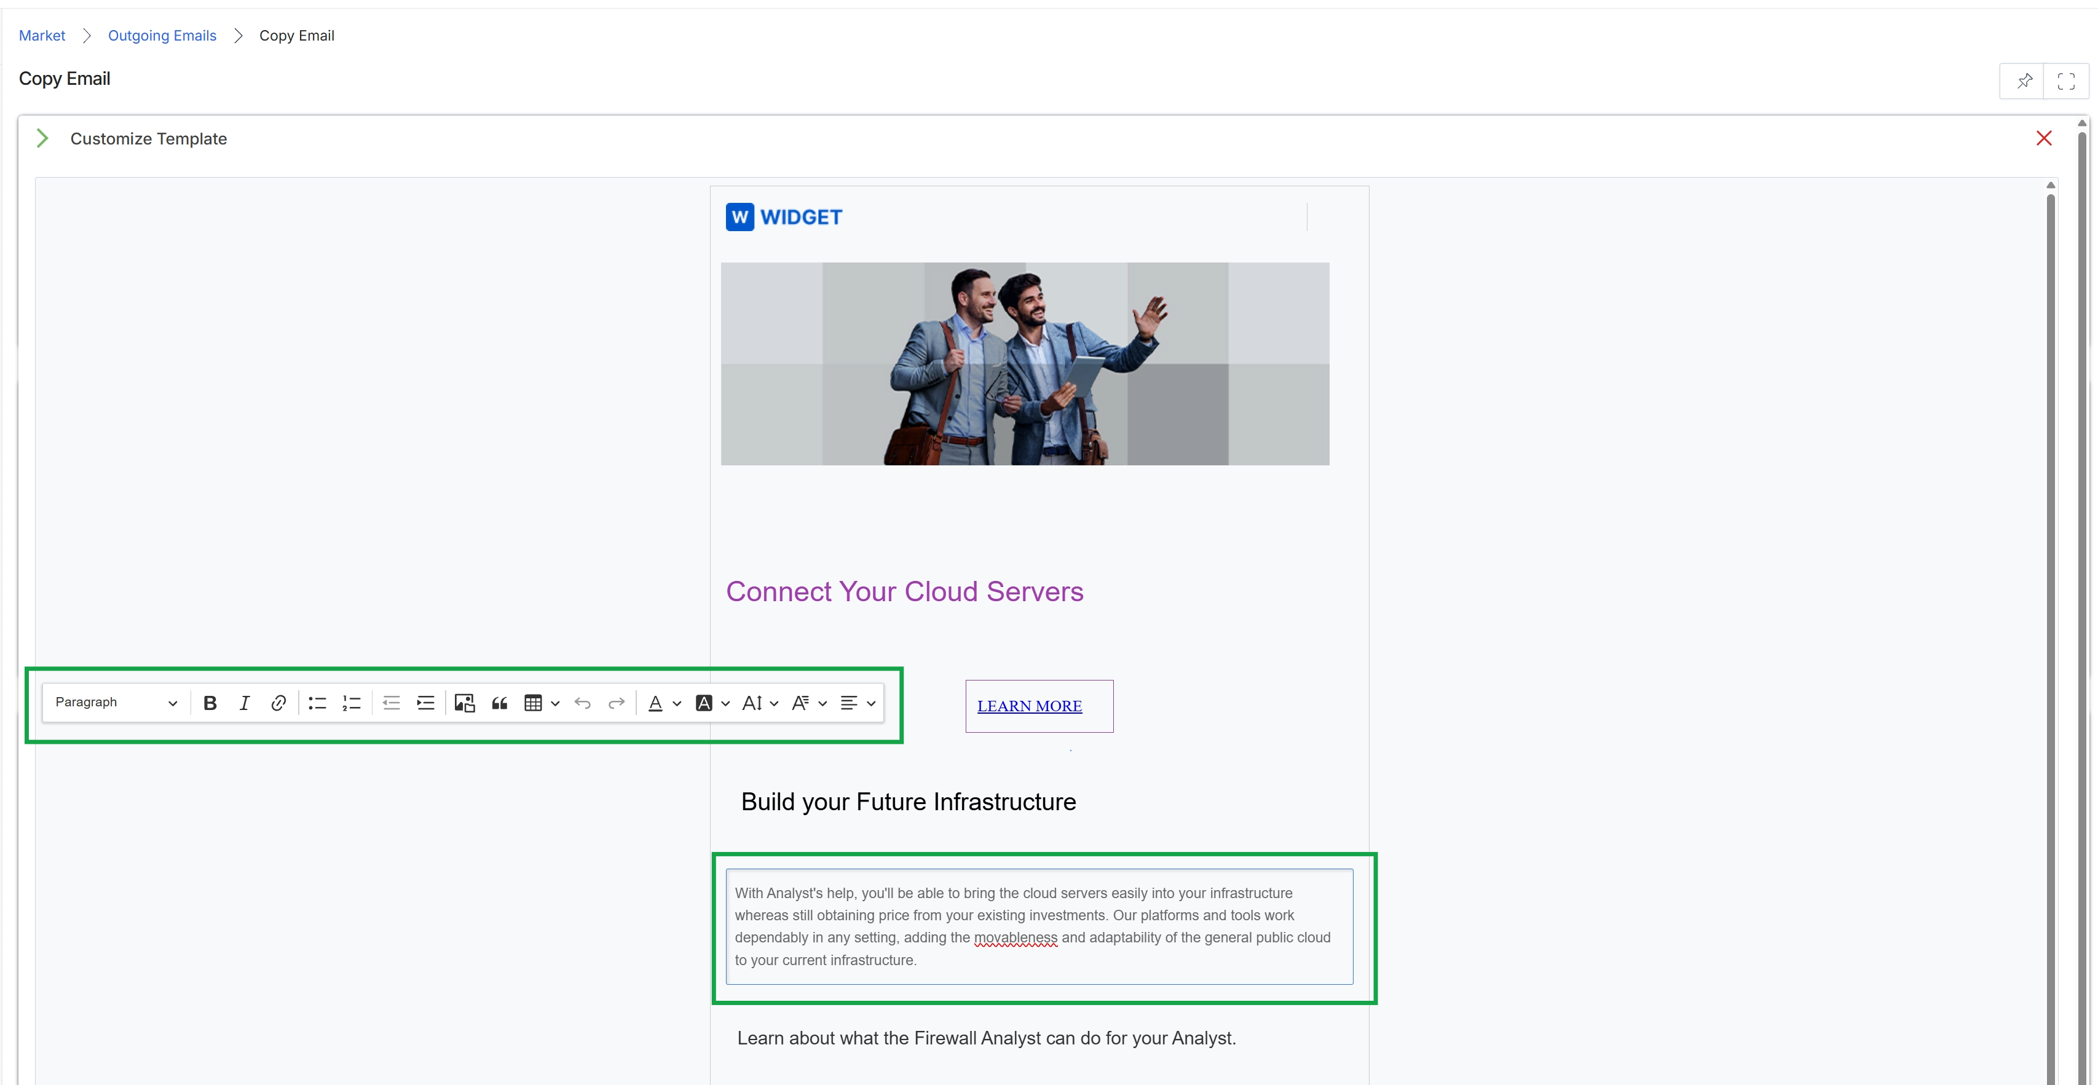The width and height of the screenshot is (2098, 1085).
Task: Close Customize Template with red X
Action: tap(2045, 138)
